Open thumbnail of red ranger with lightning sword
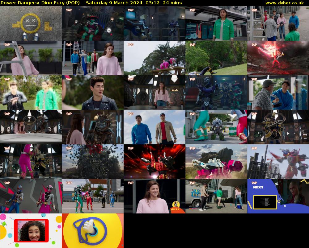 point(278,58)
